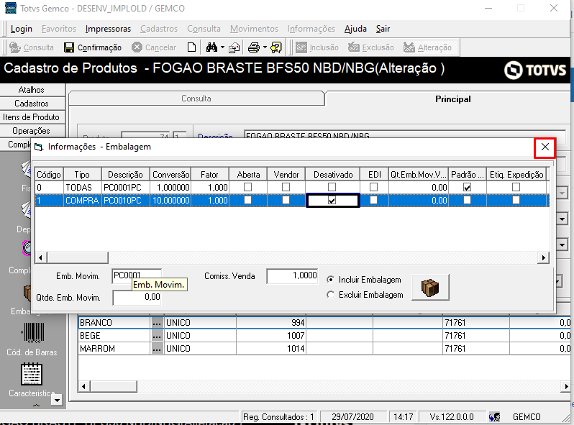Click the status bar network user icon

point(495,417)
